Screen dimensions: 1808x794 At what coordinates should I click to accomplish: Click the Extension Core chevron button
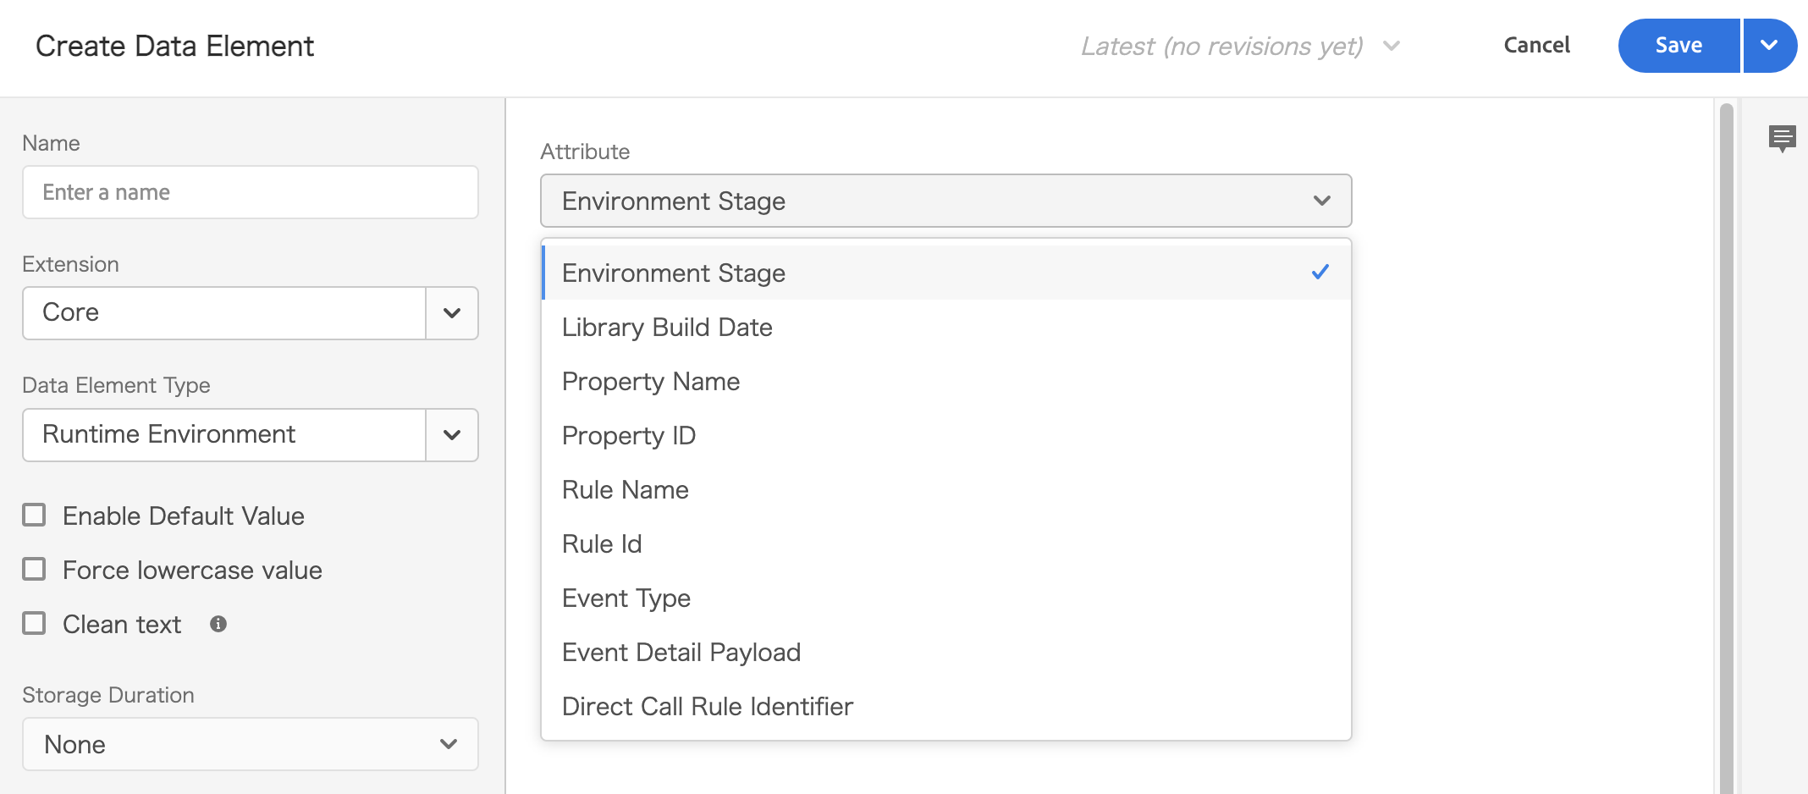click(452, 313)
